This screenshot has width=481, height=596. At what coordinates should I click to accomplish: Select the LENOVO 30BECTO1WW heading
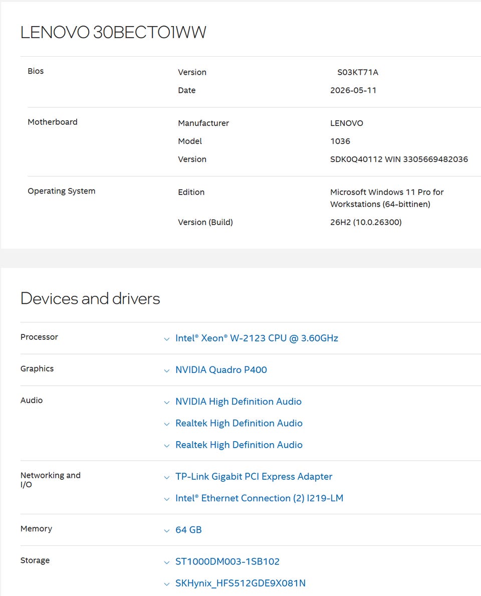tap(113, 32)
